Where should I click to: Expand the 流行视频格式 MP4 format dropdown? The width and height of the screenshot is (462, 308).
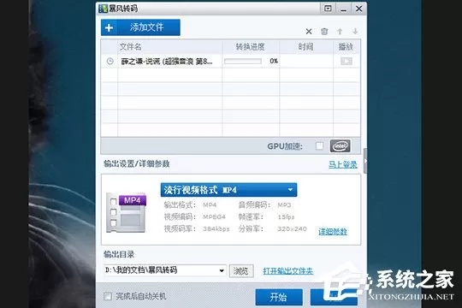(228, 190)
